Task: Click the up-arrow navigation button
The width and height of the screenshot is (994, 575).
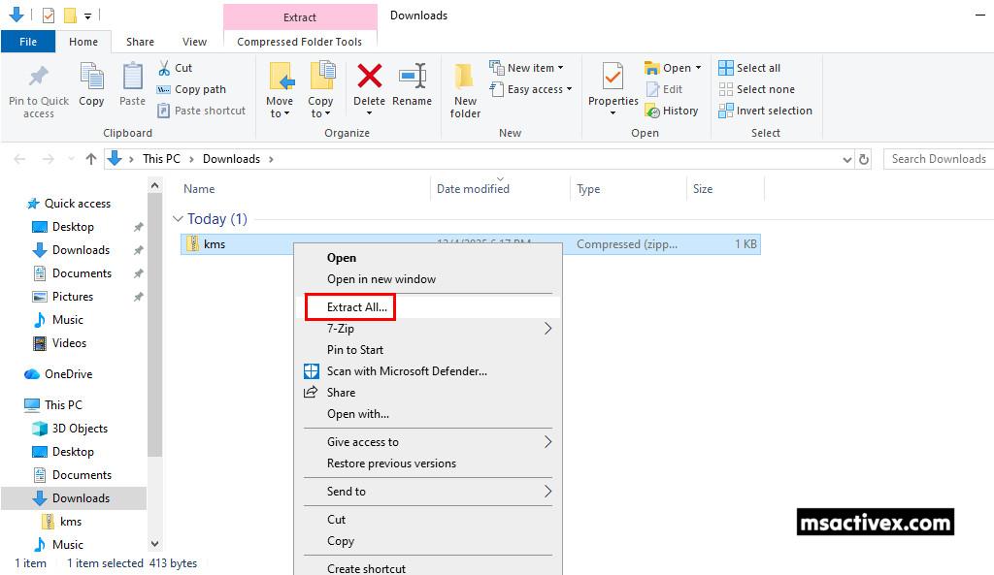Action: 91,159
